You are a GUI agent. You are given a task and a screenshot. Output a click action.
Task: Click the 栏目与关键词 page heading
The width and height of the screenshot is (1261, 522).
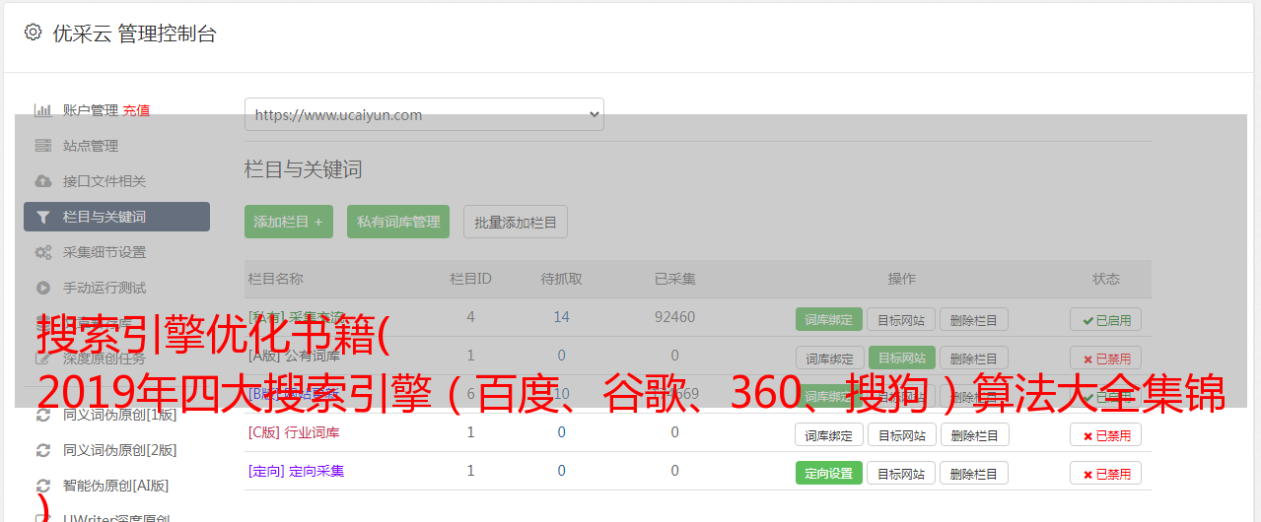click(304, 169)
